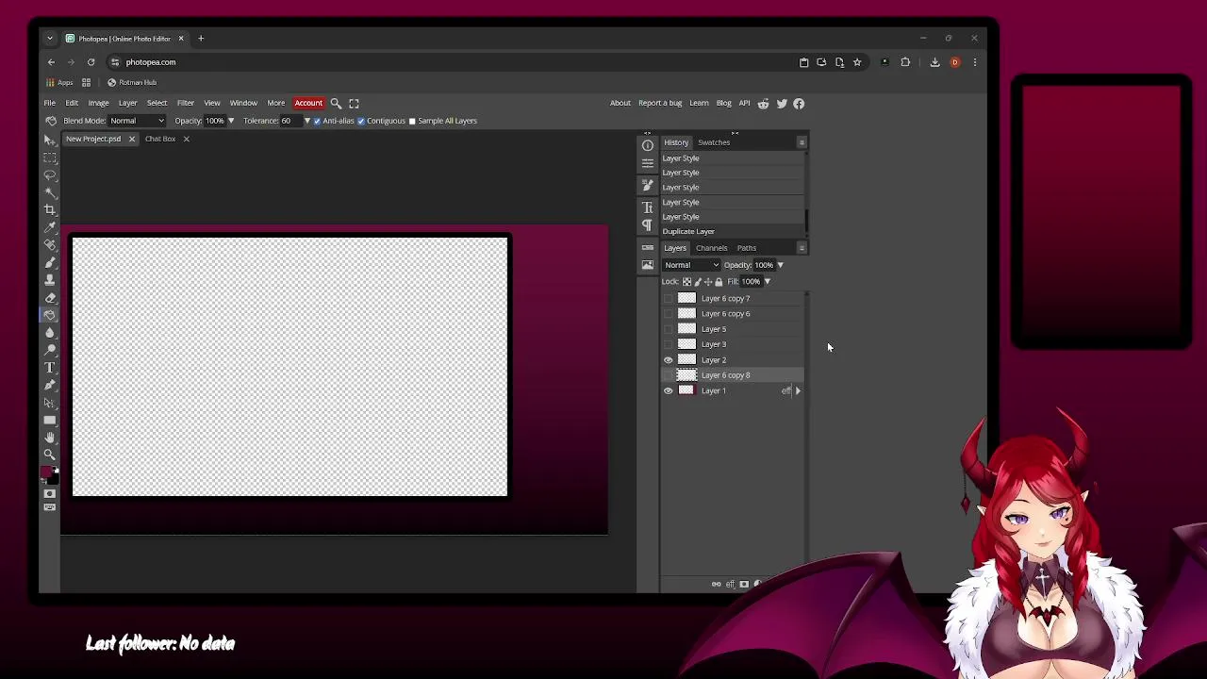Open the Character panel icon

coord(647,207)
